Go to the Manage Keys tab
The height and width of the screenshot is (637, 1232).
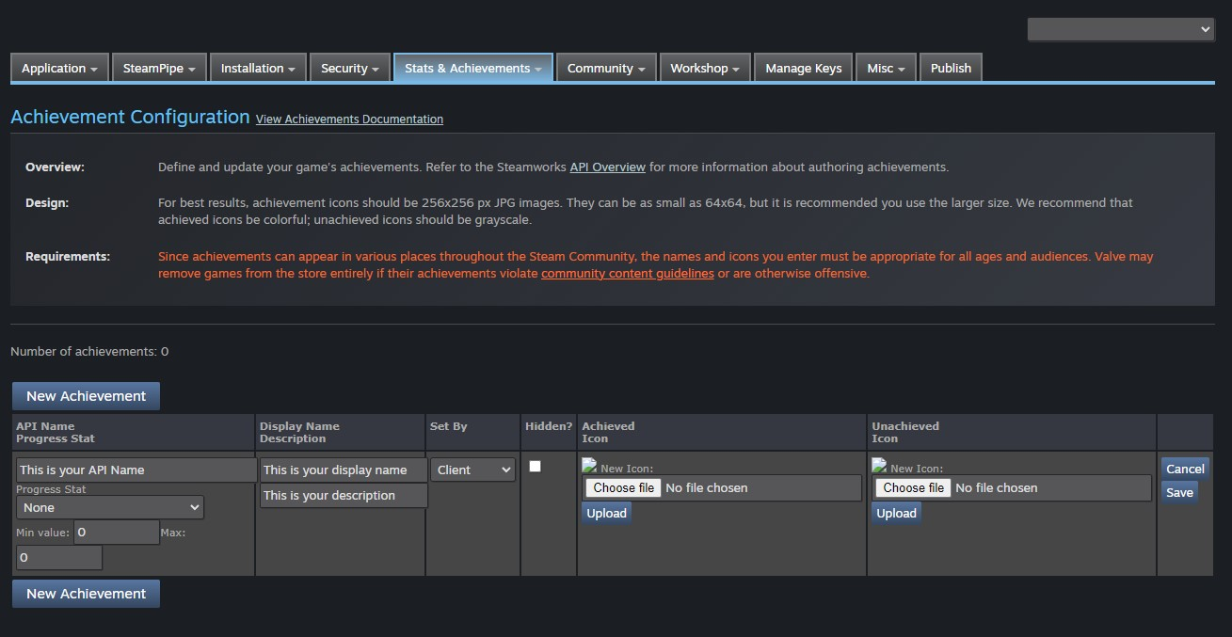803,68
